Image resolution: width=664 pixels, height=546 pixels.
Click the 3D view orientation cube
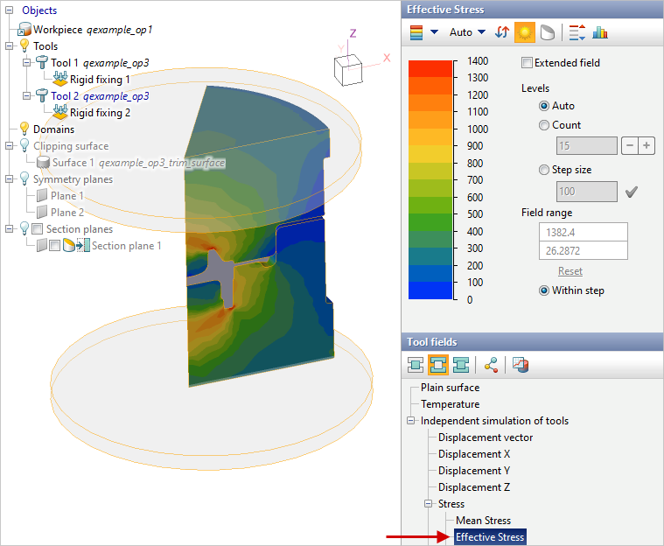point(346,68)
